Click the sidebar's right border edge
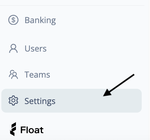 (149, 70)
